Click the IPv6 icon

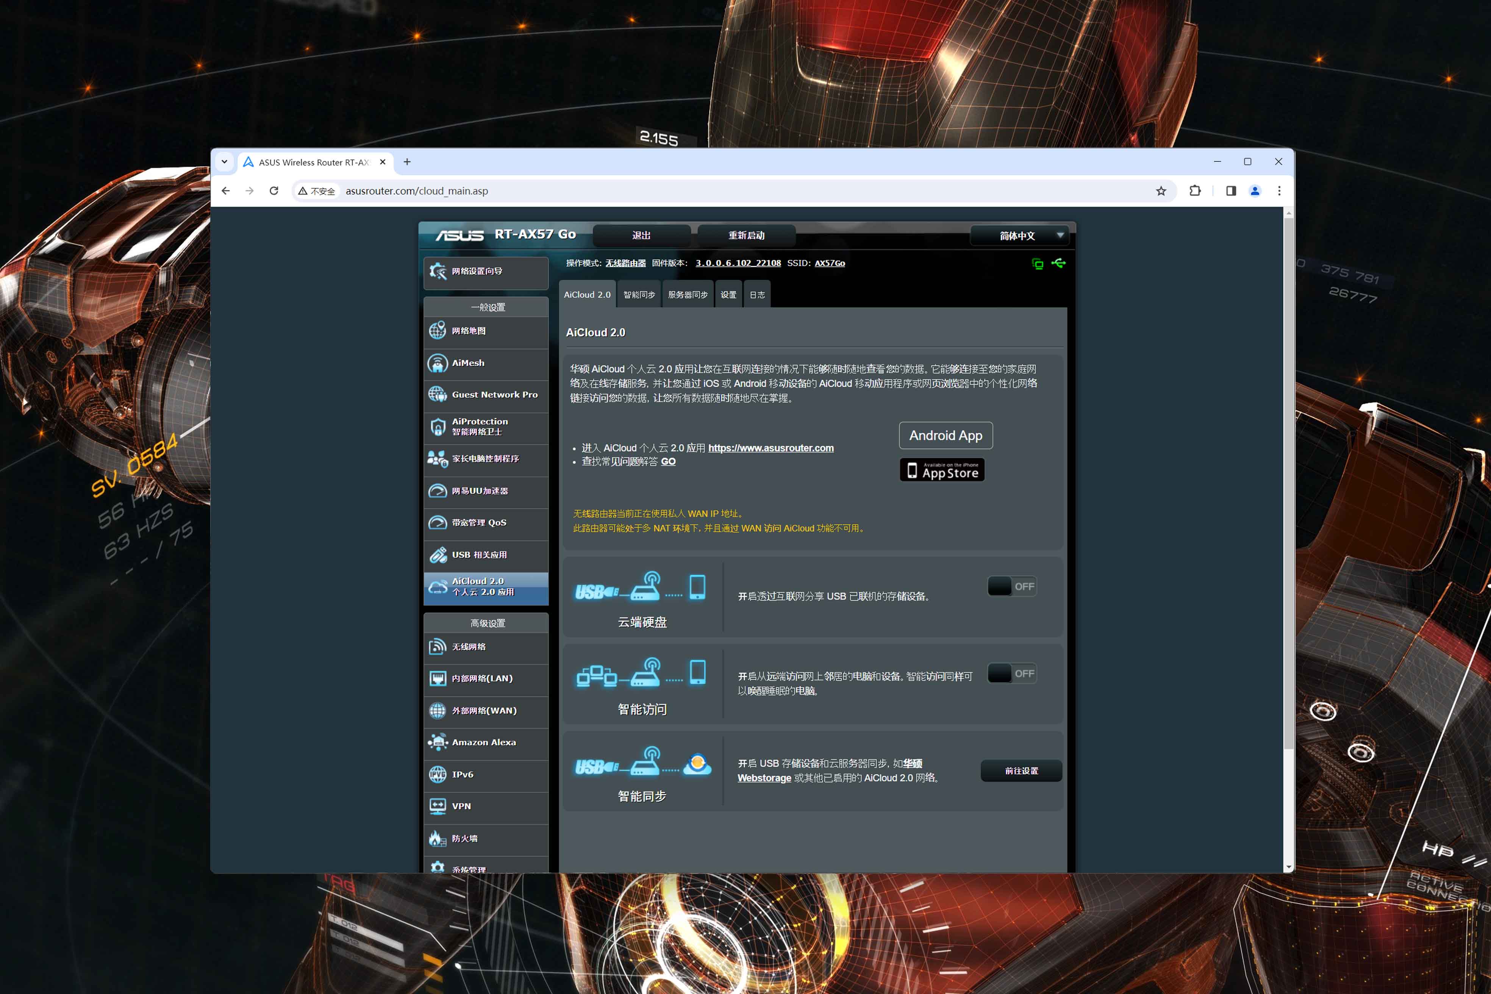click(x=438, y=775)
